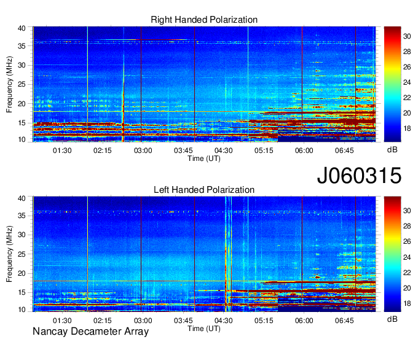The image size is (418, 339).
Task: Click the 25 MHz tick on the top plot
Action: tap(22, 84)
